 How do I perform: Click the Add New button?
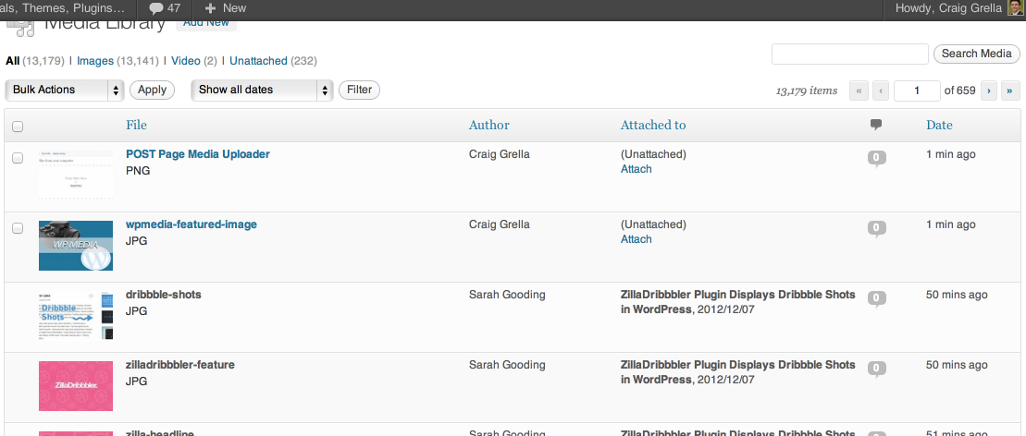pos(206,25)
